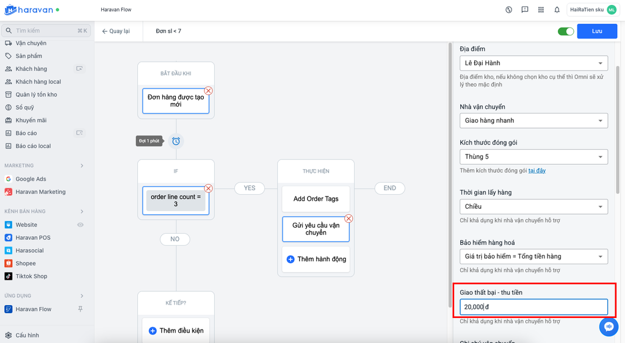The image size is (625, 343).
Task: Click the alarm clock delay icon
Action: click(x=176, y=141)
